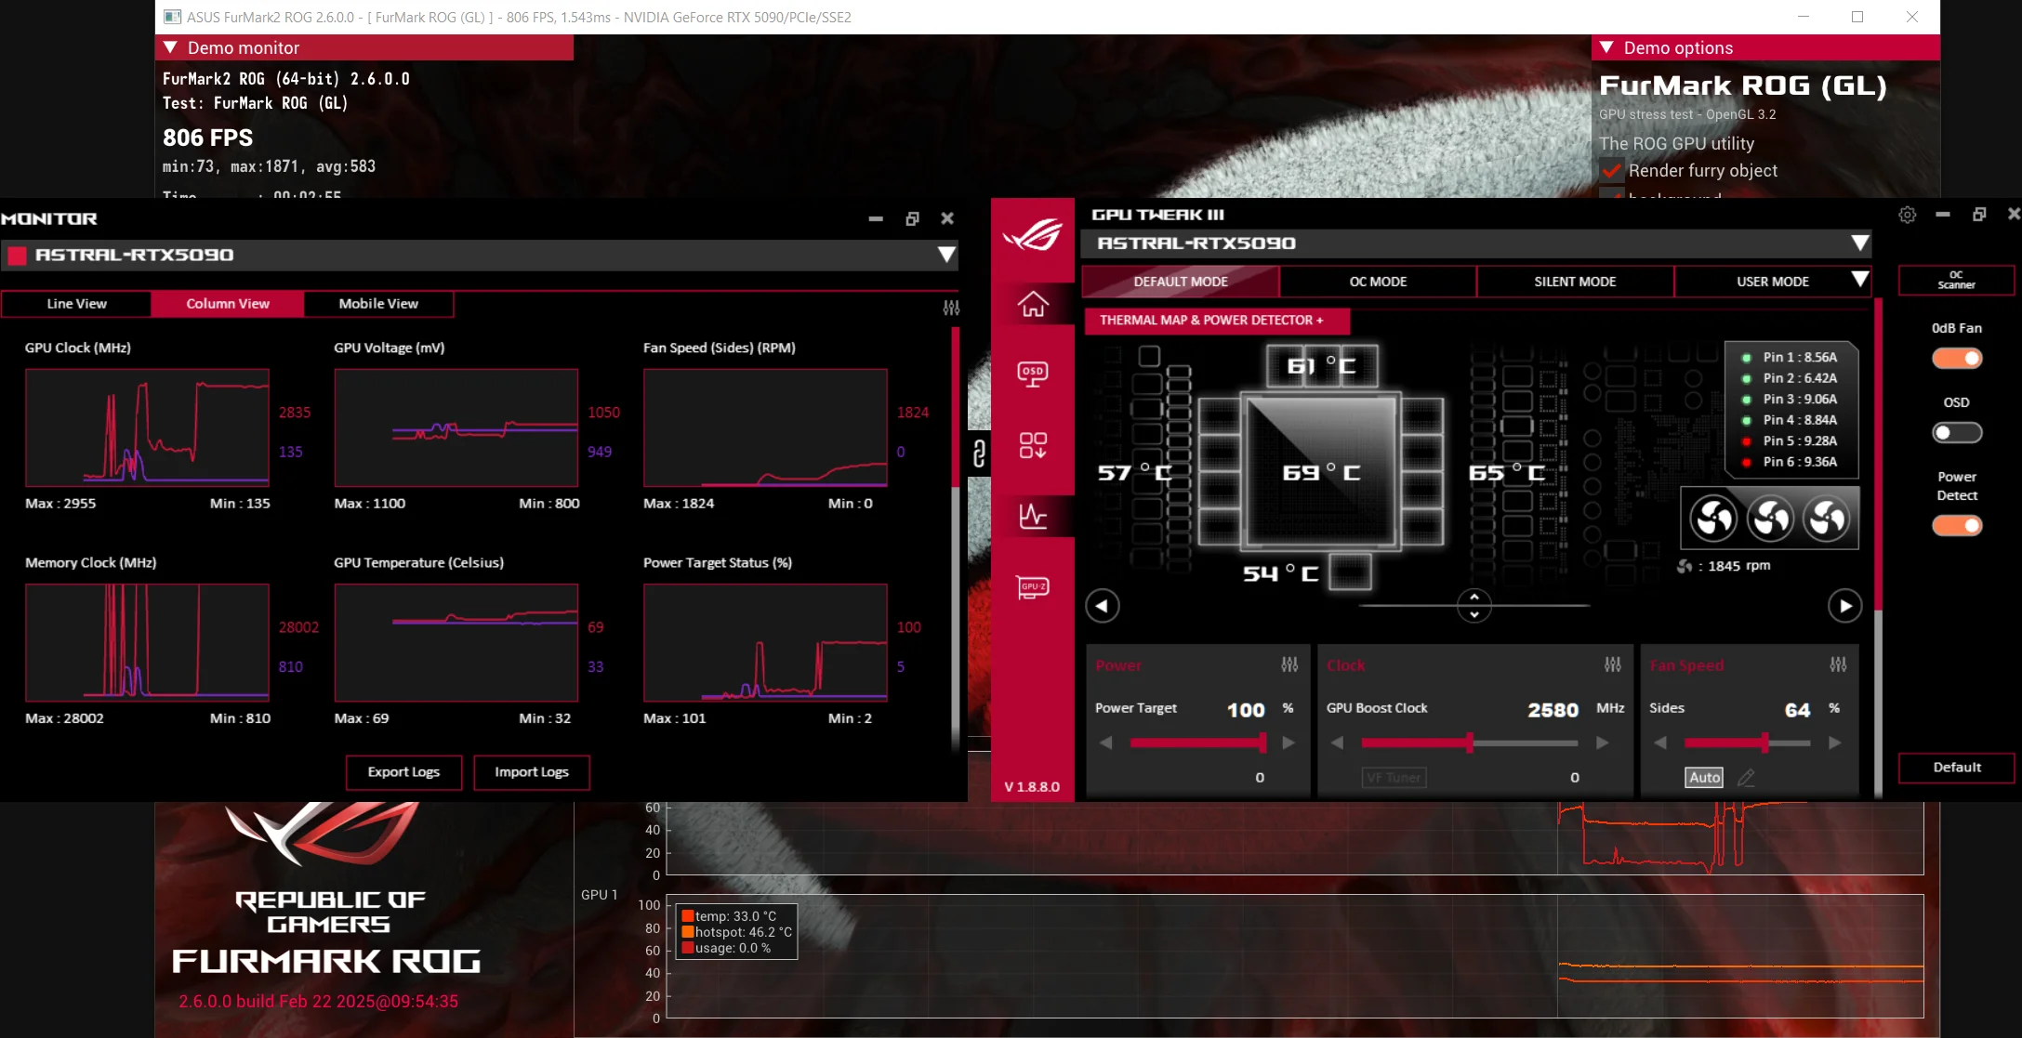Adjust the Power Target slider
The image size is (2022, 1038).
(1197, 742)
